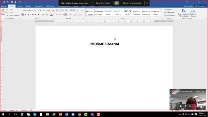208x117 pixels.
Task: Toggle the camera in call window
Action: (181, 106)
